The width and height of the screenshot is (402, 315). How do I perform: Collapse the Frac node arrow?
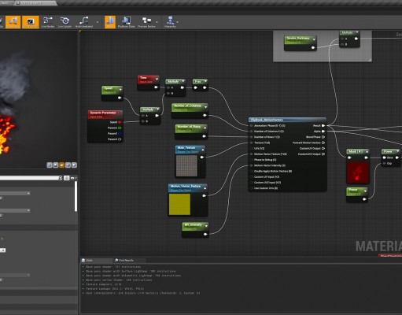(205, 81)
